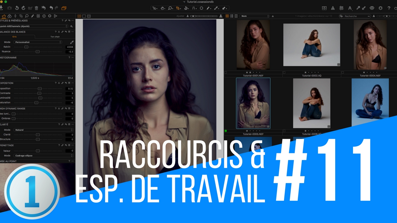Open white balance Mode dropdown Personnalisé
The image size is (397, 223).
point(38,42)
